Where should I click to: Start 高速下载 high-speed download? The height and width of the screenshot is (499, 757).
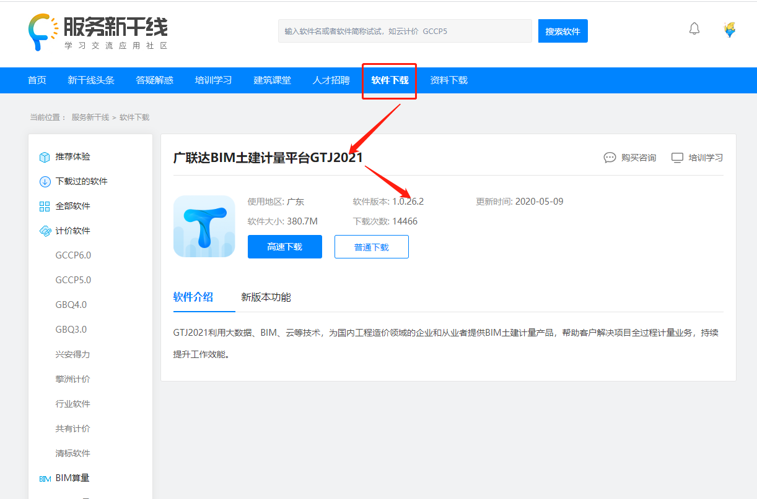click(x=285, y=247)
